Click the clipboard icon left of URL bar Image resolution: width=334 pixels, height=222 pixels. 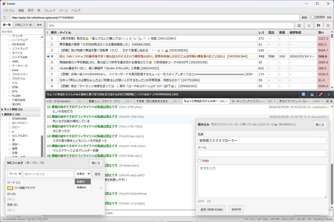click(x=5, y=18)
